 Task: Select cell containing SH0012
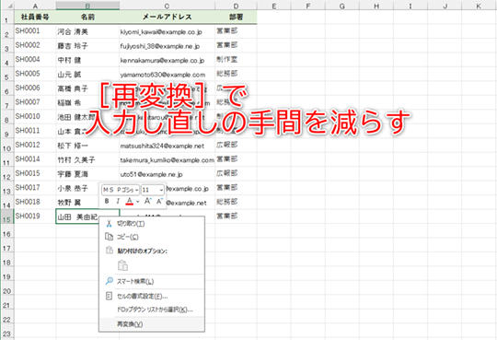35,145
